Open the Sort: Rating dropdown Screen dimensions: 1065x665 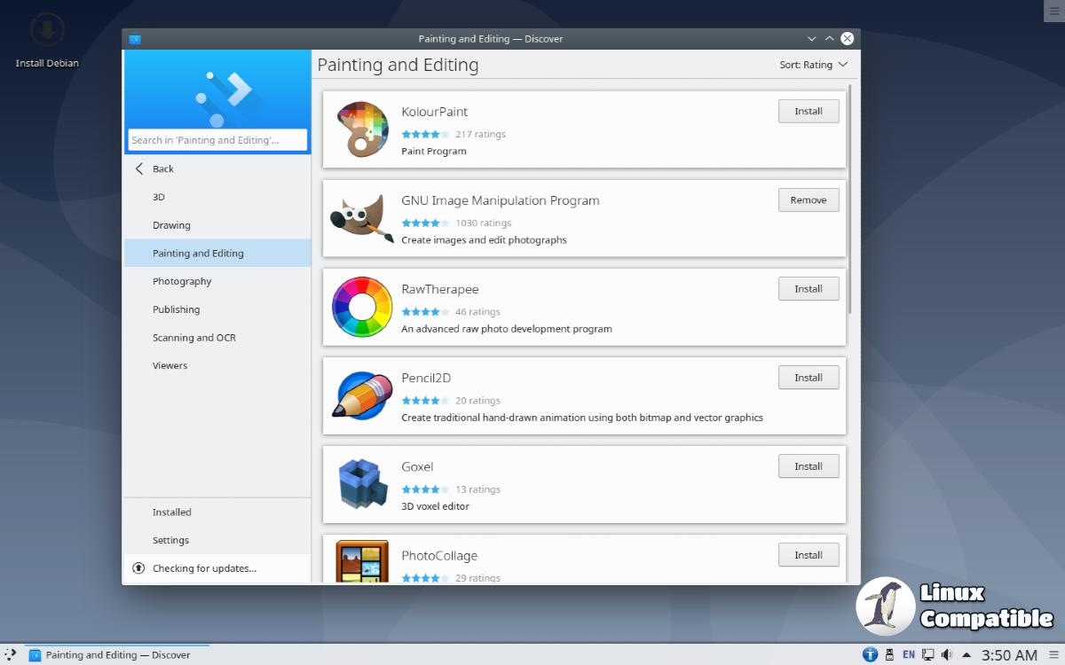[x=813, y=65]
